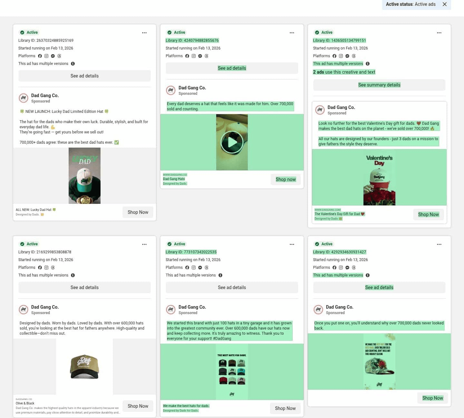Click Messenger platform icon on ad 773107342022535

point(200,268)
